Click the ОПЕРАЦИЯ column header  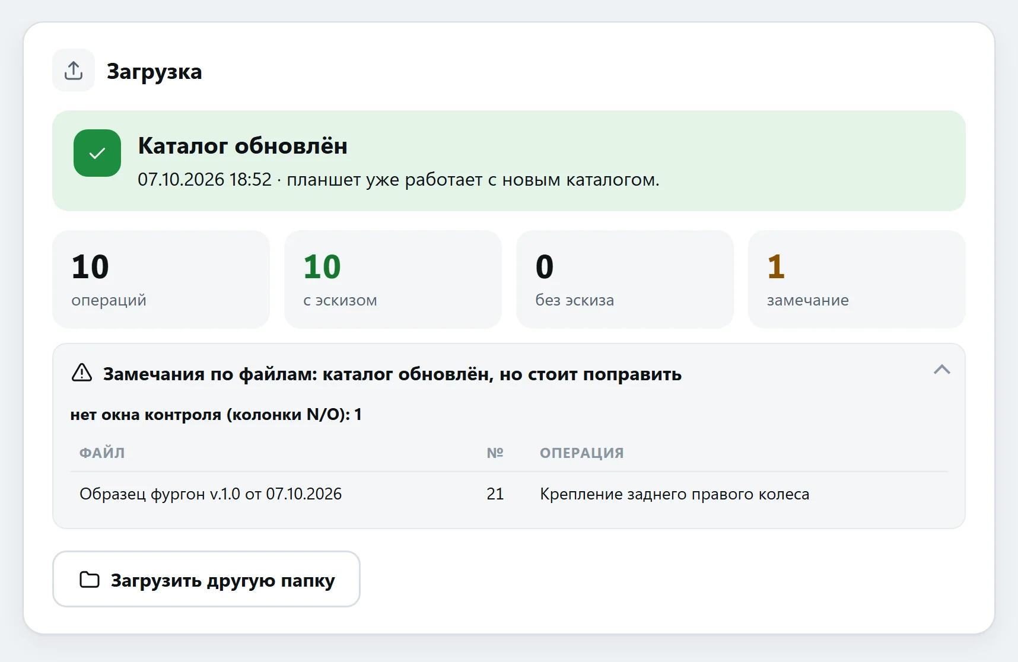(581, 453)
